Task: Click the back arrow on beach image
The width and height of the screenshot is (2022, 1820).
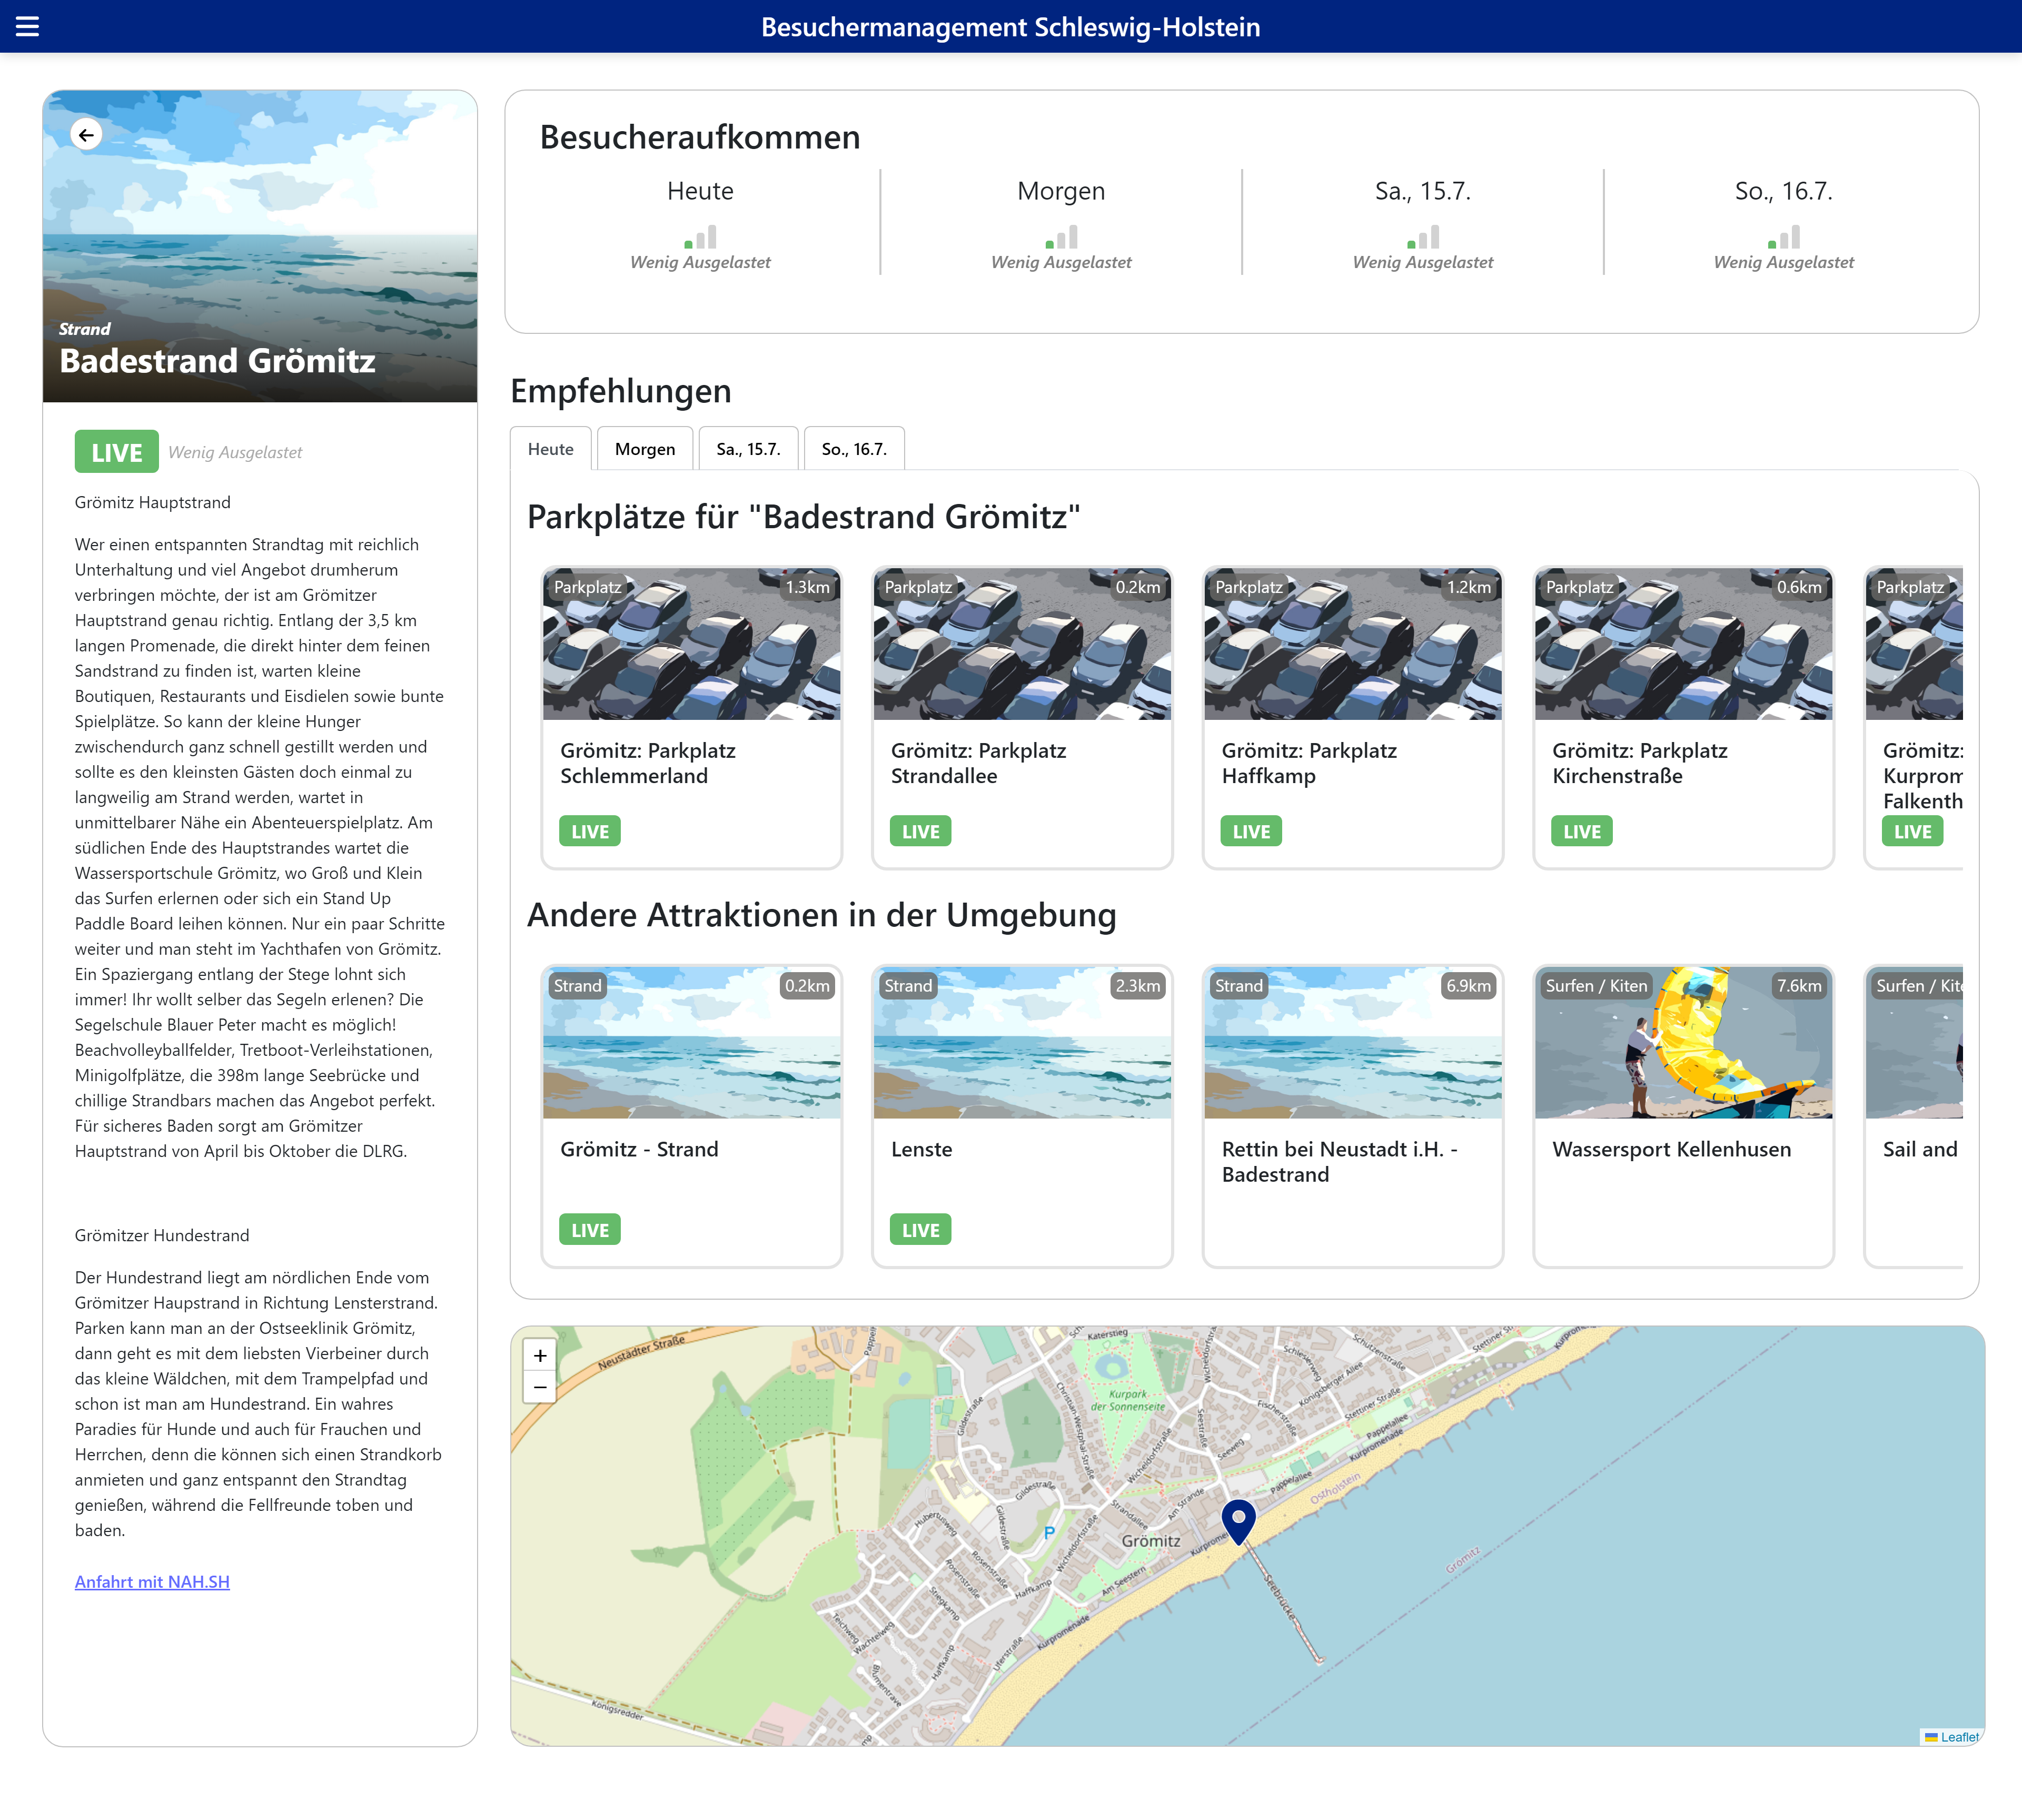Action: coord(87,134)
